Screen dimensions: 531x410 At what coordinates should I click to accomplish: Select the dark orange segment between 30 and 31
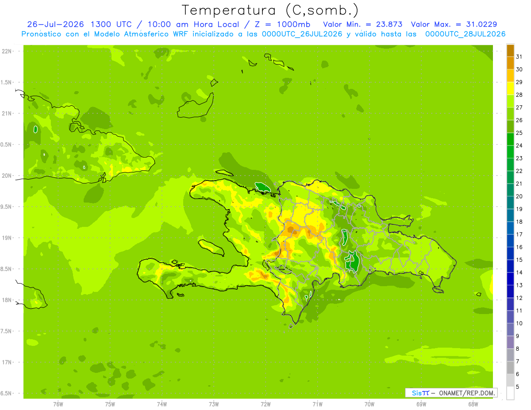(x=510, y=63)
